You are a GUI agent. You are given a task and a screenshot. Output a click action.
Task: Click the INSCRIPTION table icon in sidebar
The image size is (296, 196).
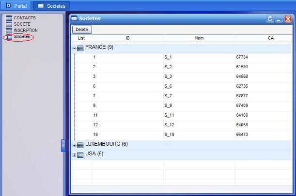9,30
